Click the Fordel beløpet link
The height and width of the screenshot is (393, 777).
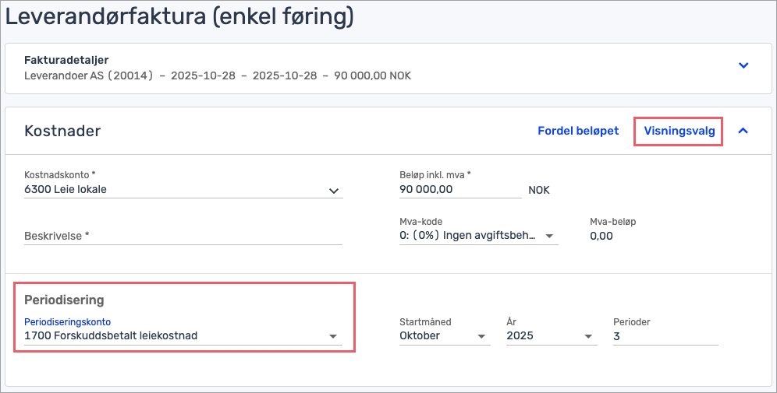(578, 131)
